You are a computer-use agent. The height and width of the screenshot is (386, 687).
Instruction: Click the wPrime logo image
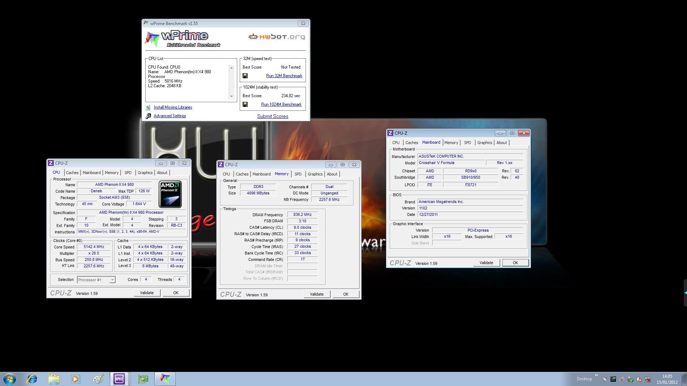coord(182,39)
